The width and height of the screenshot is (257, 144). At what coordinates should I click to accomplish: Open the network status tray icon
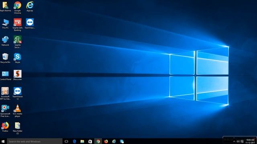coord(242,142)
